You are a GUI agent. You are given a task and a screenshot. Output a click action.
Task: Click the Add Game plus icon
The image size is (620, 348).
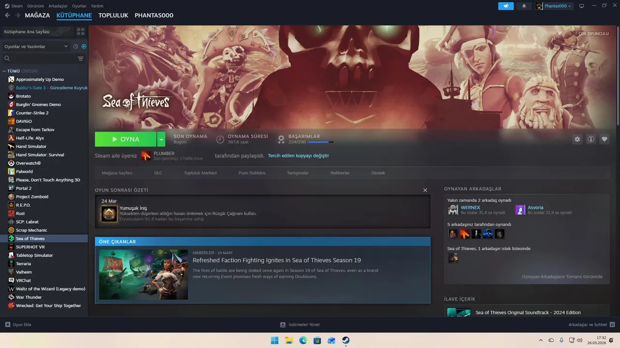point(7,324)
